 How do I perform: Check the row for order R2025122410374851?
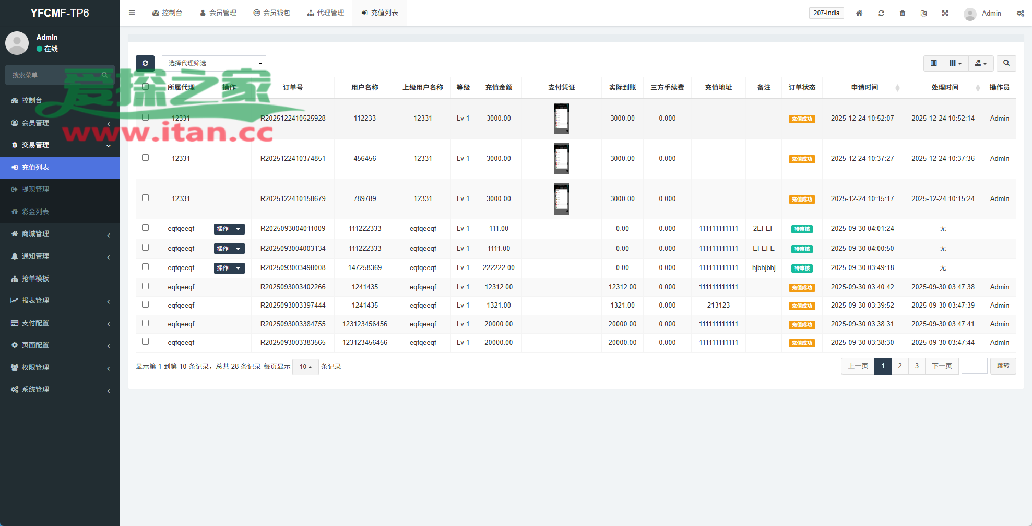[146, 158]
